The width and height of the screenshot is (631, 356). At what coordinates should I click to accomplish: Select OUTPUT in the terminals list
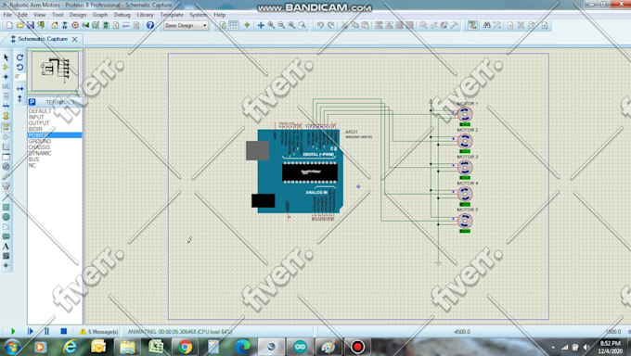39,123
